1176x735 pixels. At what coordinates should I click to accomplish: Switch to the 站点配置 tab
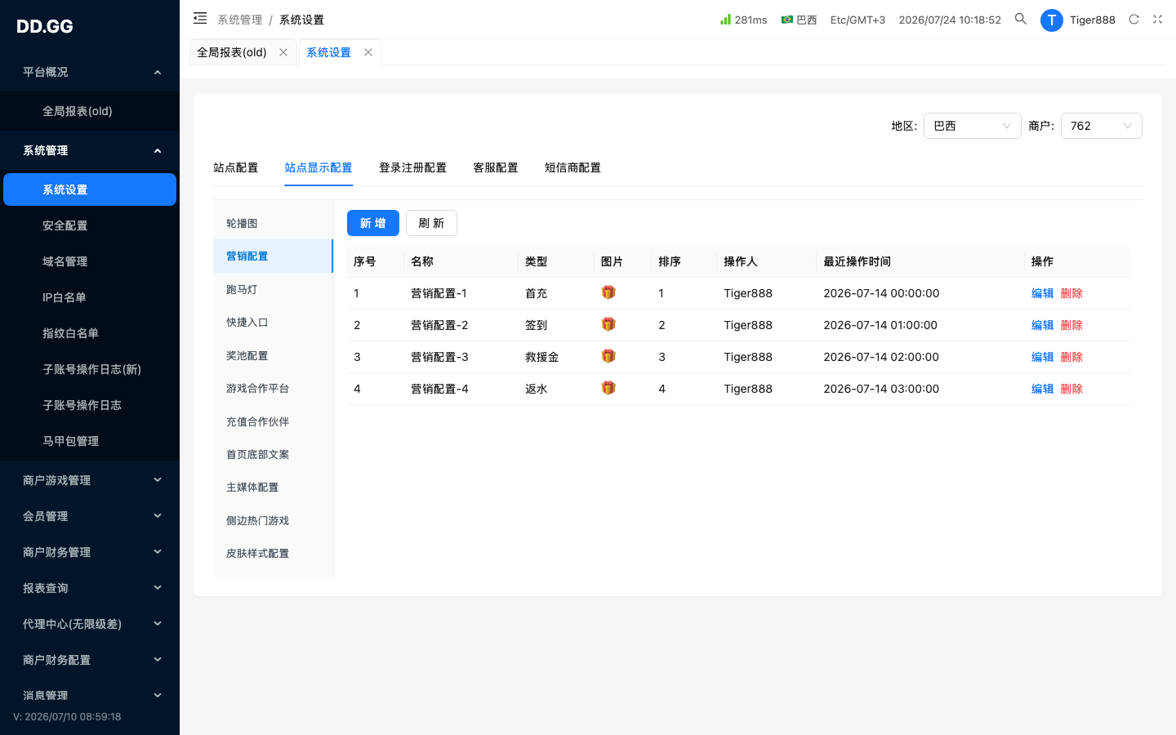click(235, 167)
